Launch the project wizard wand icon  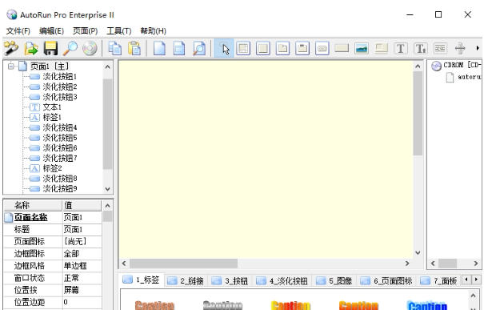pyautogui.click(x=11, y=49)
